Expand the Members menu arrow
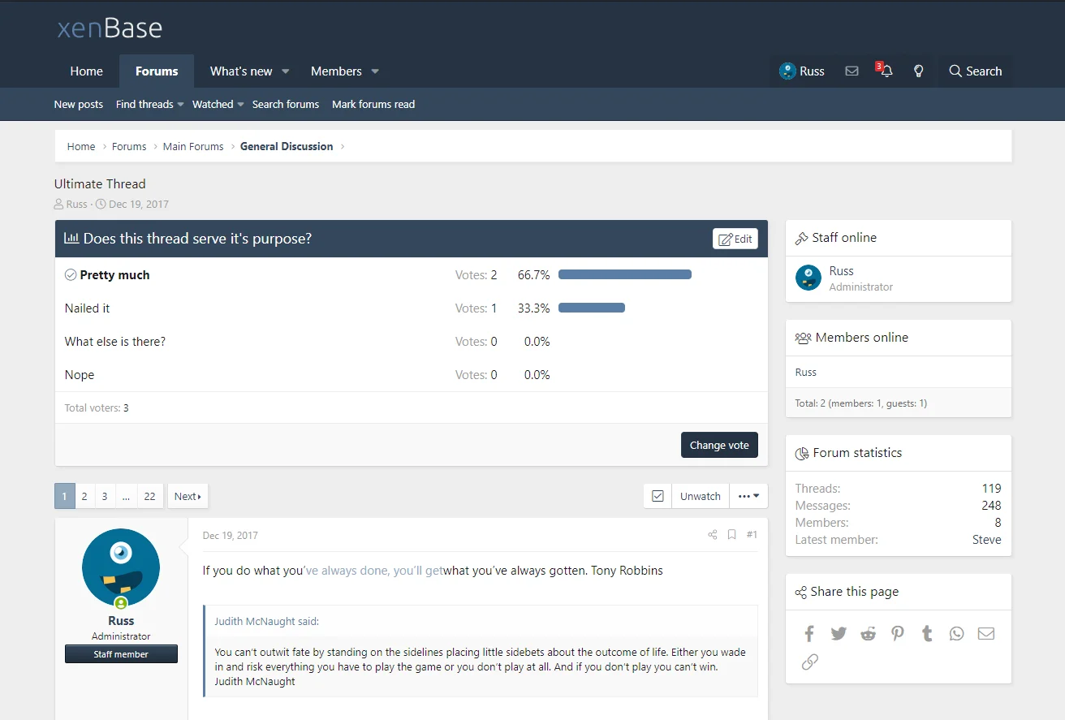 [375, 71]
